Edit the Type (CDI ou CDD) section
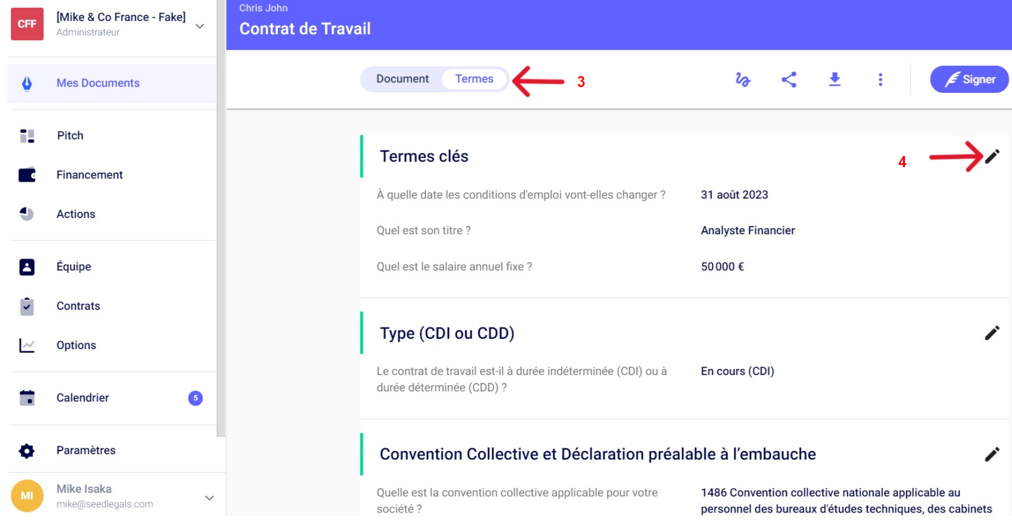 click(992, 333)
